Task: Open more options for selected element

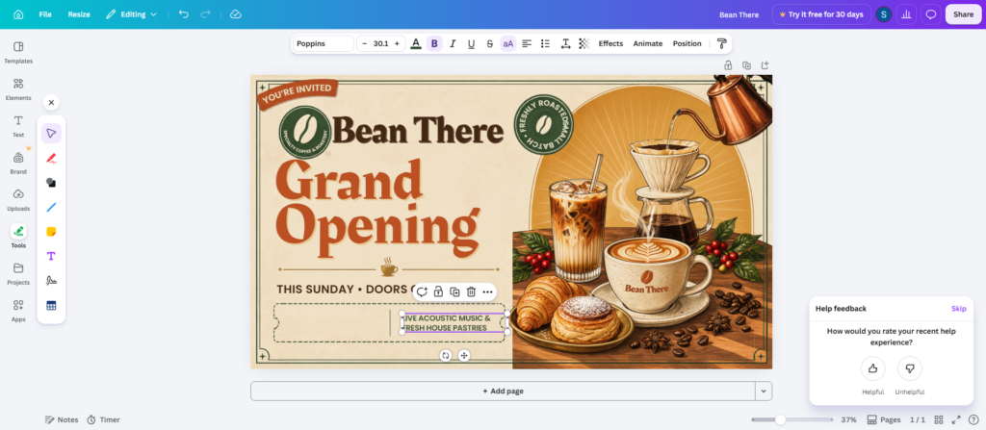Action: click(x=487, y=291)
